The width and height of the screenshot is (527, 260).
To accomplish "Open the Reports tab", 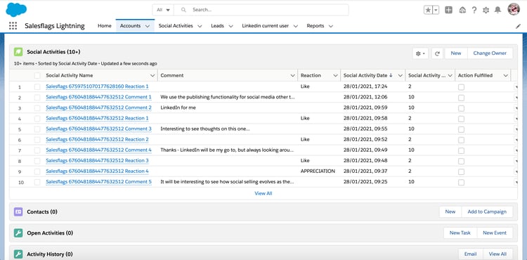I will tap(315, 26).
